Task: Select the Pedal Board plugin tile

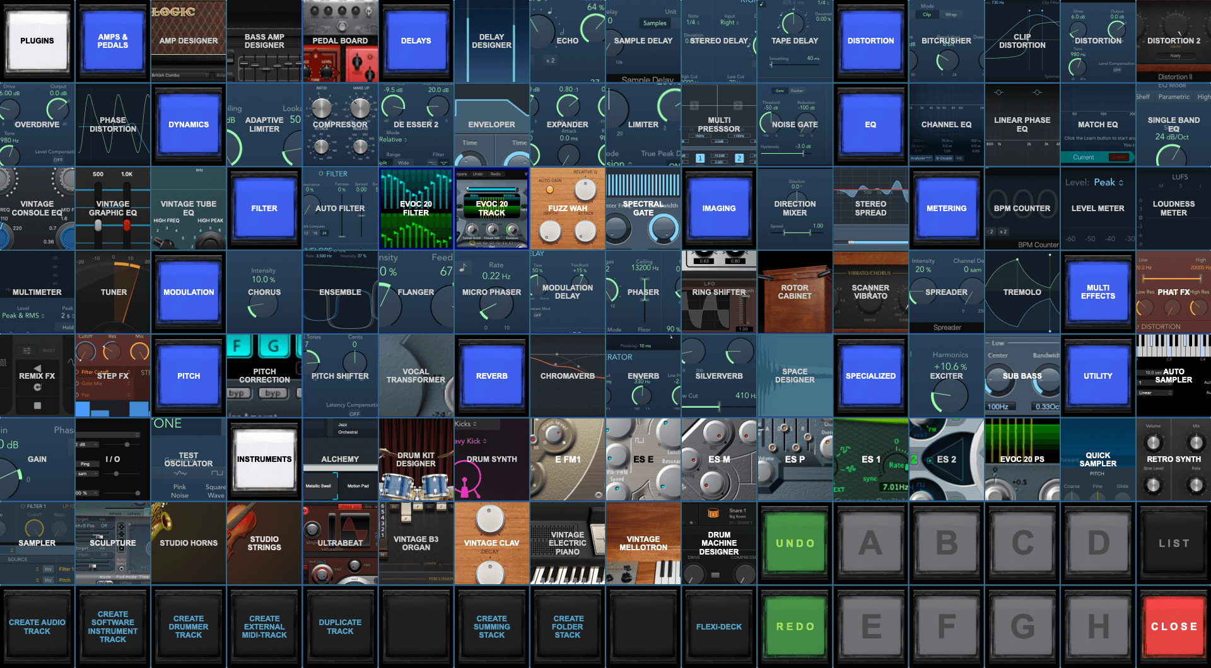Action: [340, 41]
